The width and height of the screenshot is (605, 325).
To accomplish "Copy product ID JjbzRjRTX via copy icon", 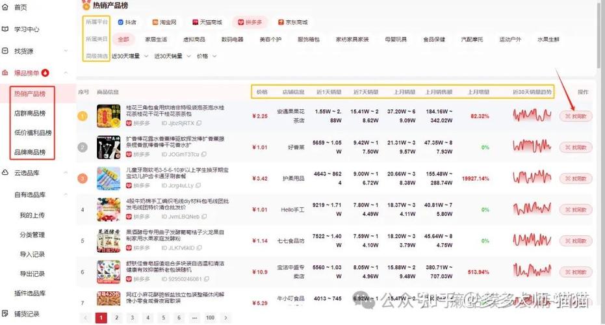I will coord(199,123).
